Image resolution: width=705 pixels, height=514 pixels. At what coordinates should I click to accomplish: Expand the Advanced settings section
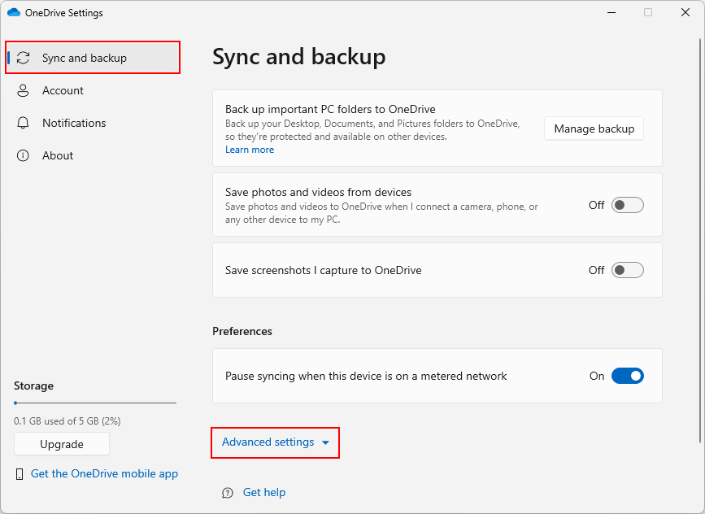(x=275, y=442)
